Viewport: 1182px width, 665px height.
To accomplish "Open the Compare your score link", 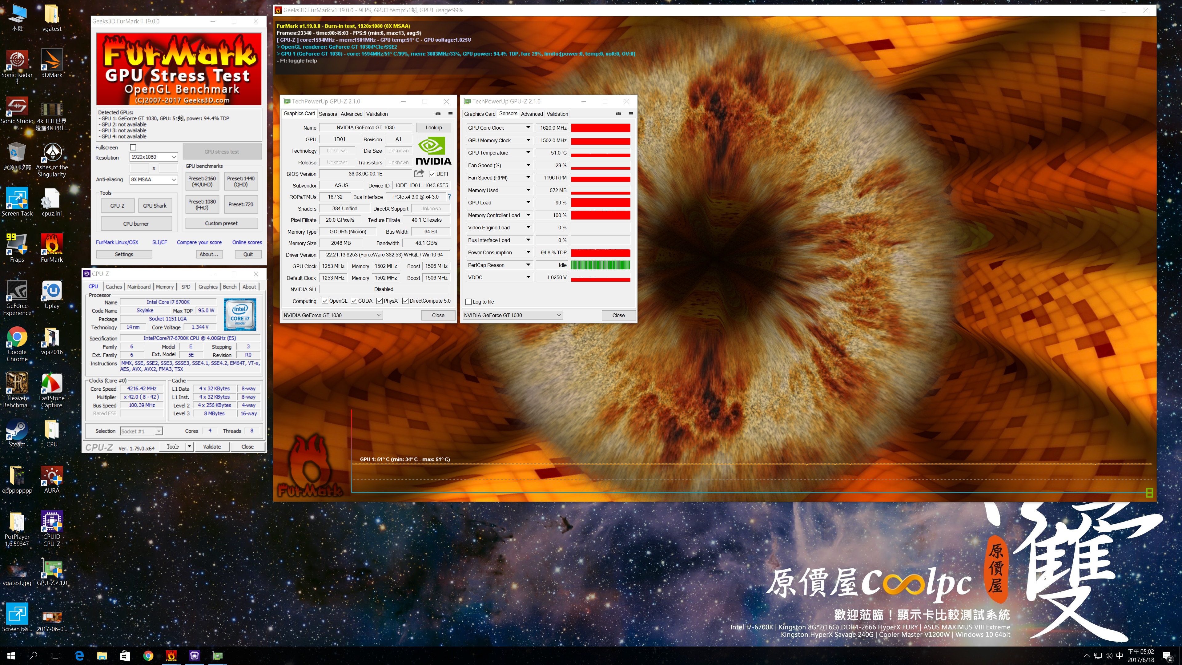I will [x=199, y=242].
